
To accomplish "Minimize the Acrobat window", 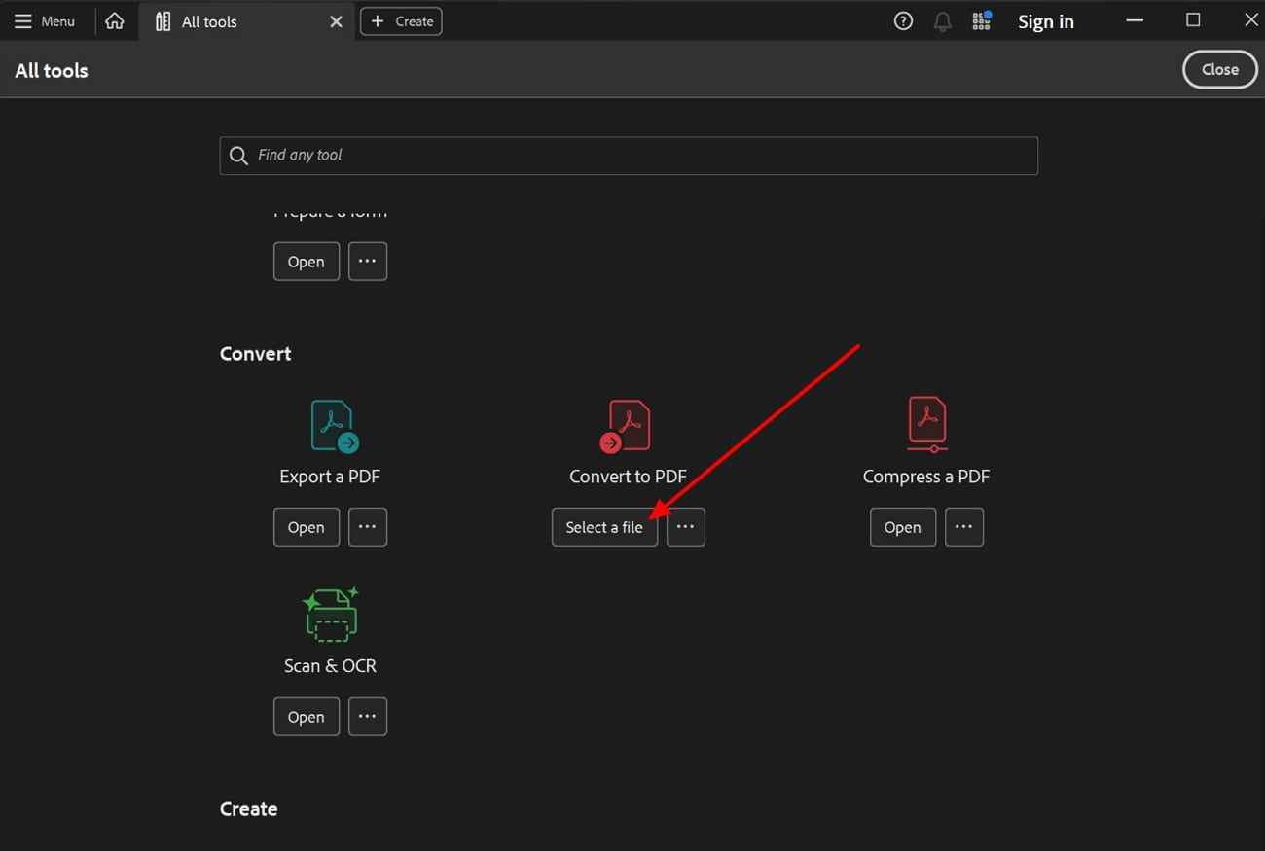I will [1135, 20].
